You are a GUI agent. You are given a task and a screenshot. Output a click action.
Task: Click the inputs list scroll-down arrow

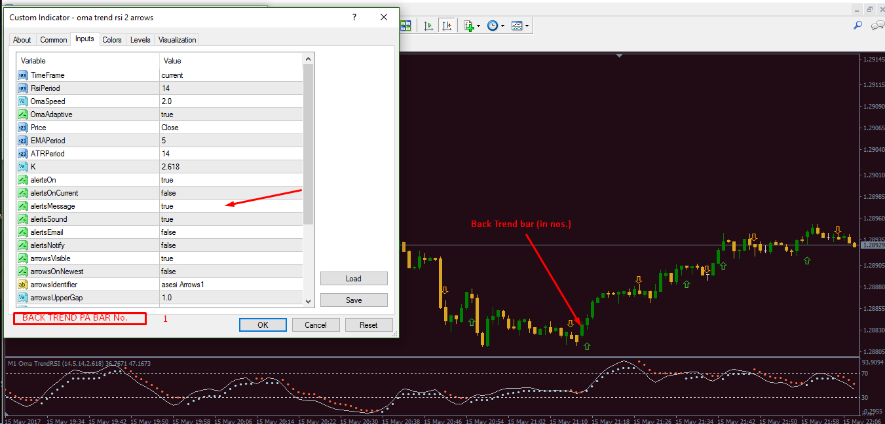coord(309,301)
